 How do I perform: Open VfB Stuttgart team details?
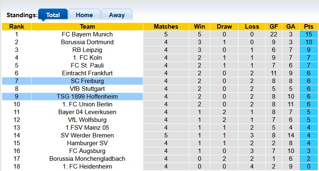click(x=87, y=89)
